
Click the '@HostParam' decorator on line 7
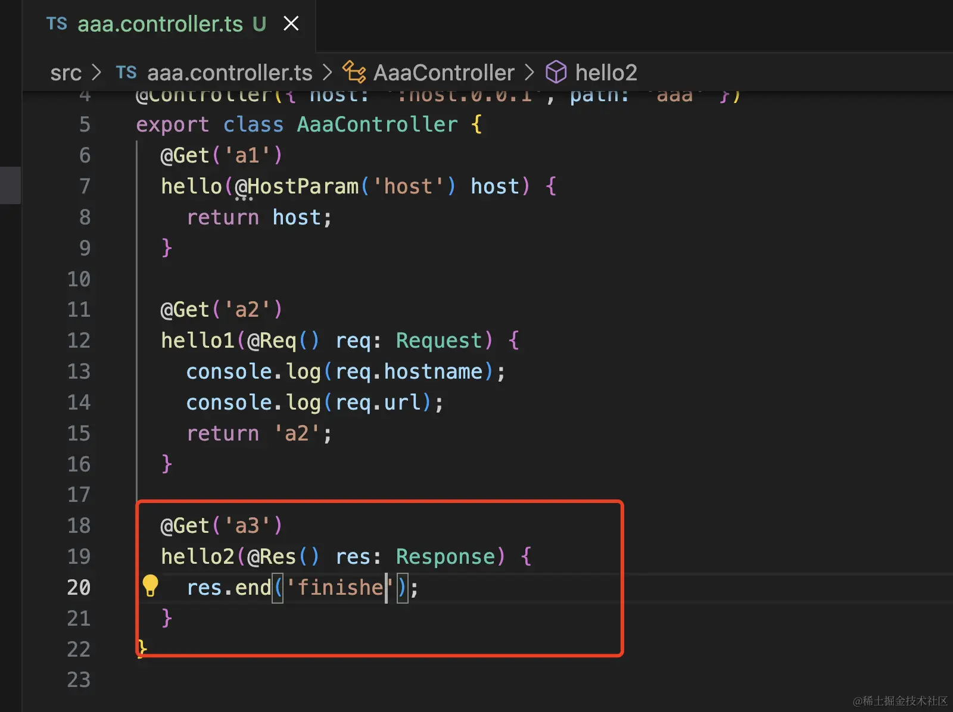(x=297, y=186)
